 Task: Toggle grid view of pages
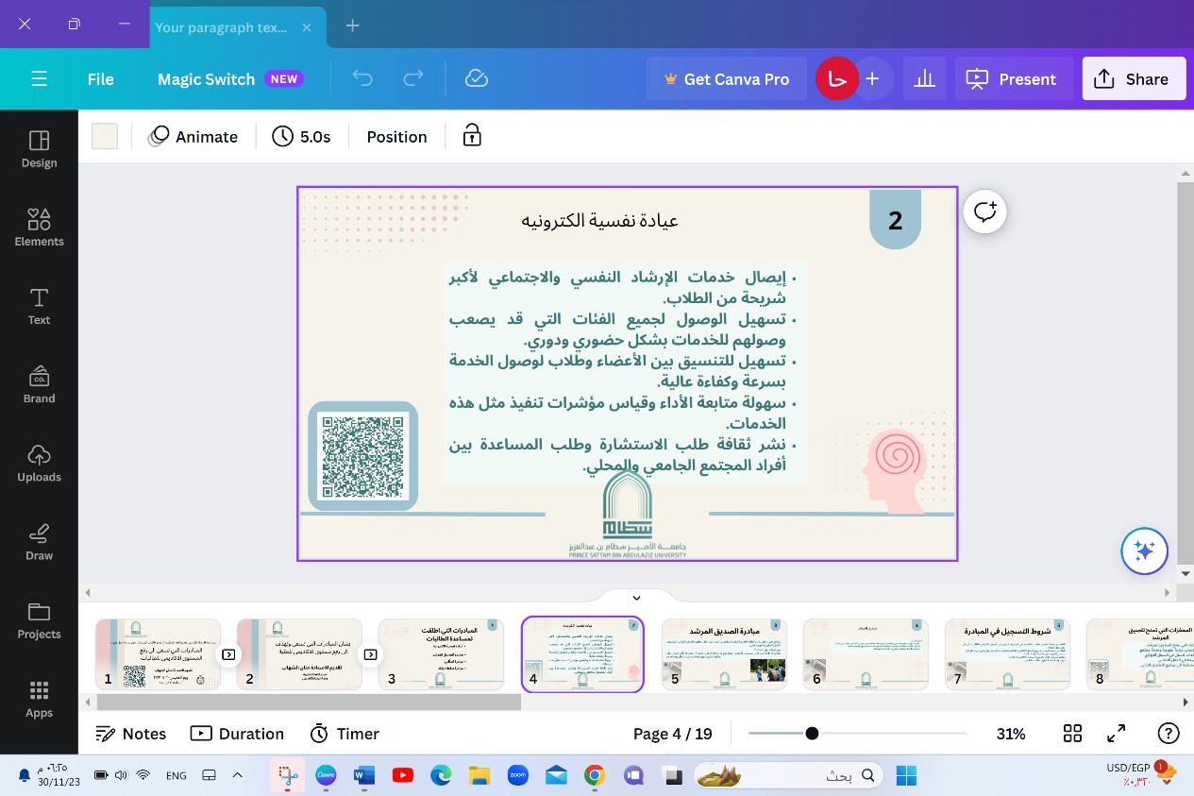[x=1072, y=734]
